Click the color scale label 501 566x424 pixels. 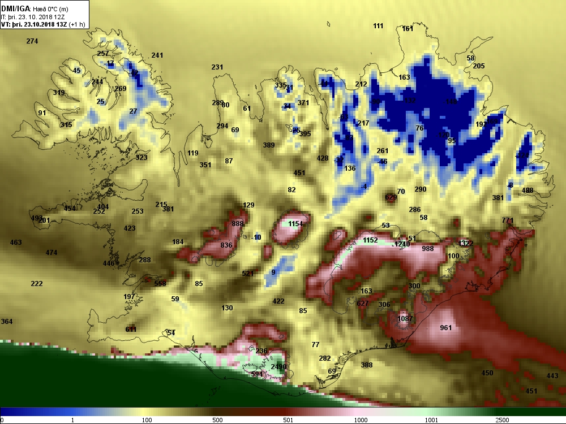point(288,420)
